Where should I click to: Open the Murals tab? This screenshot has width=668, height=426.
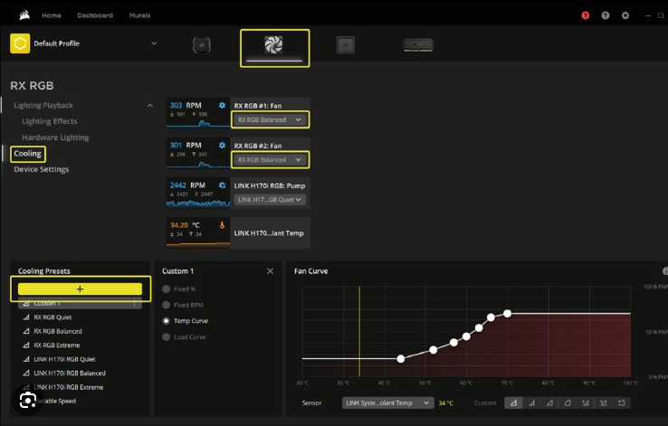click(139, 15)
